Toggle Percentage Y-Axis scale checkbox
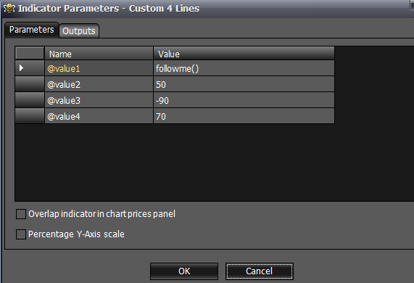Screen dimensions: 414x283 (x=21, y=234)
